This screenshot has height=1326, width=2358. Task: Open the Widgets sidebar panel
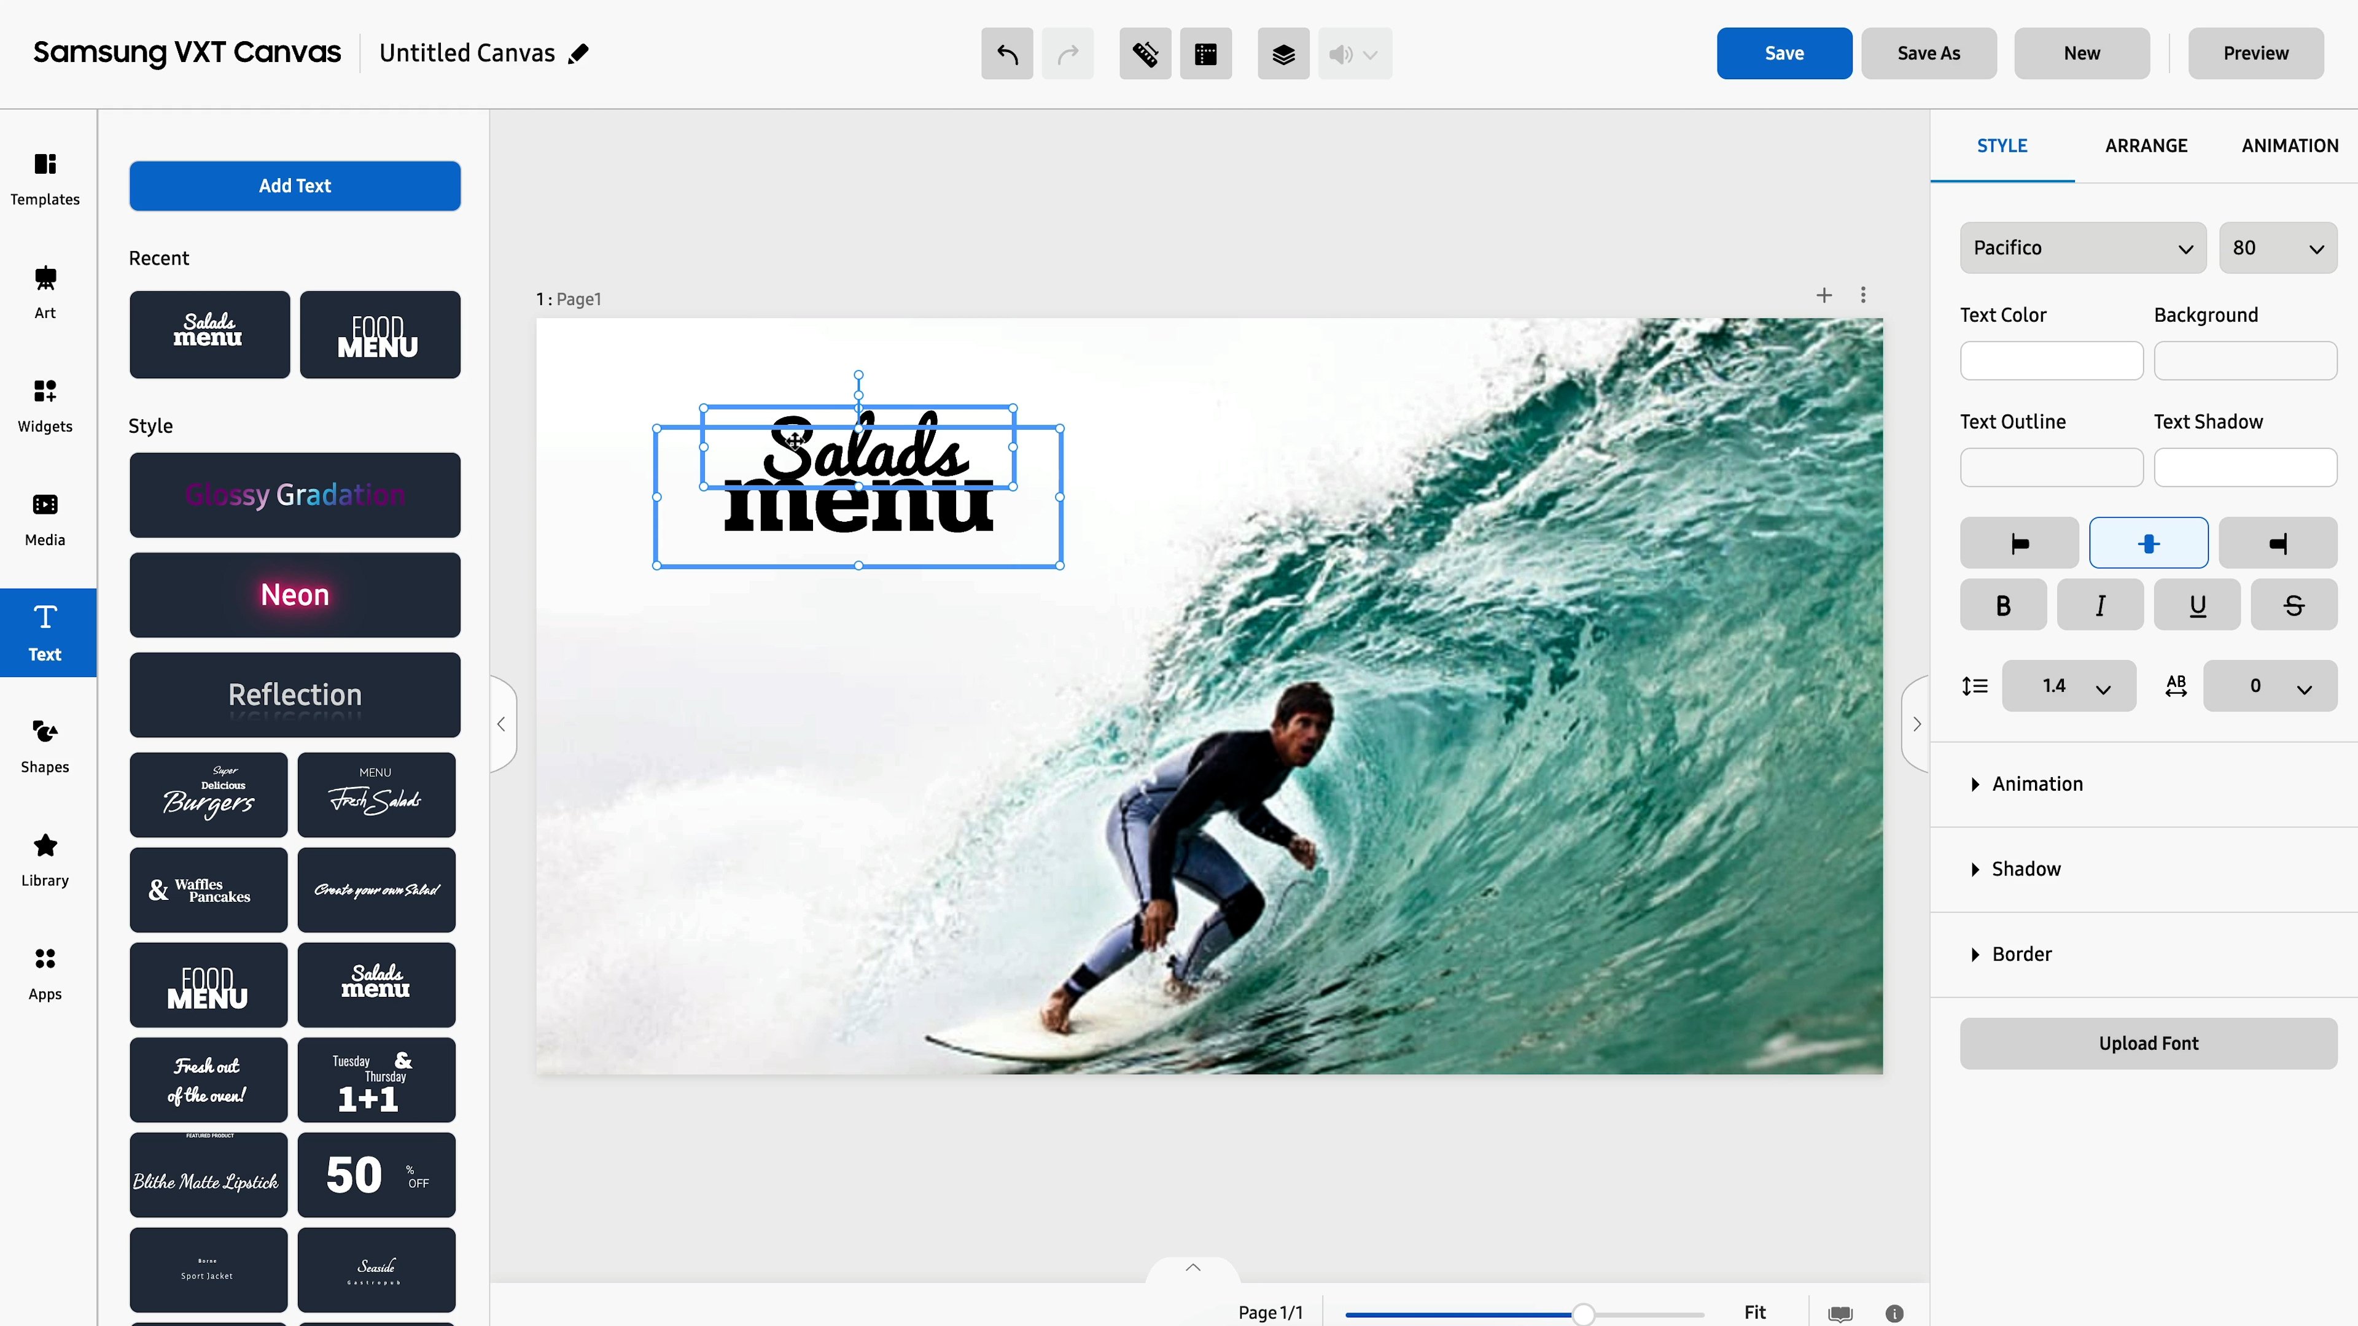click(x=45, y=405)
